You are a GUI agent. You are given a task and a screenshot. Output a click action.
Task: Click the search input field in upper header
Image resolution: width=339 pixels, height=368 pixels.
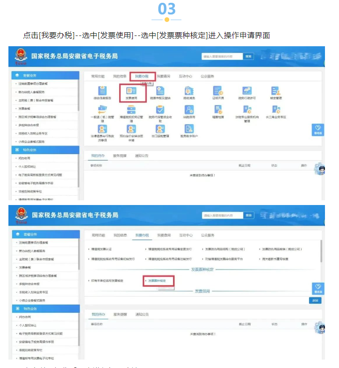[222, 57]
